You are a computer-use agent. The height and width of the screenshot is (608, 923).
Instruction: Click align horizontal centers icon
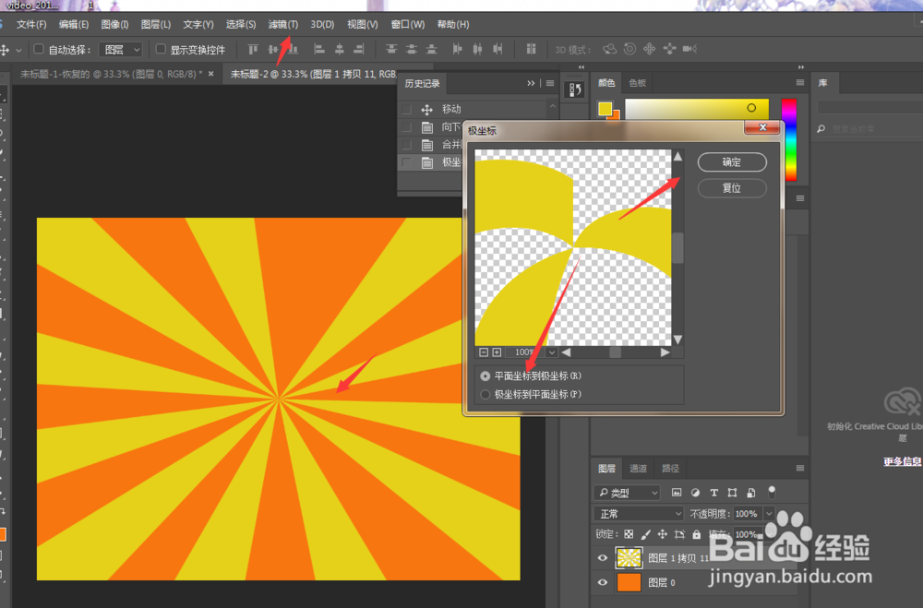pyautogui.click(x=339, y=50)
